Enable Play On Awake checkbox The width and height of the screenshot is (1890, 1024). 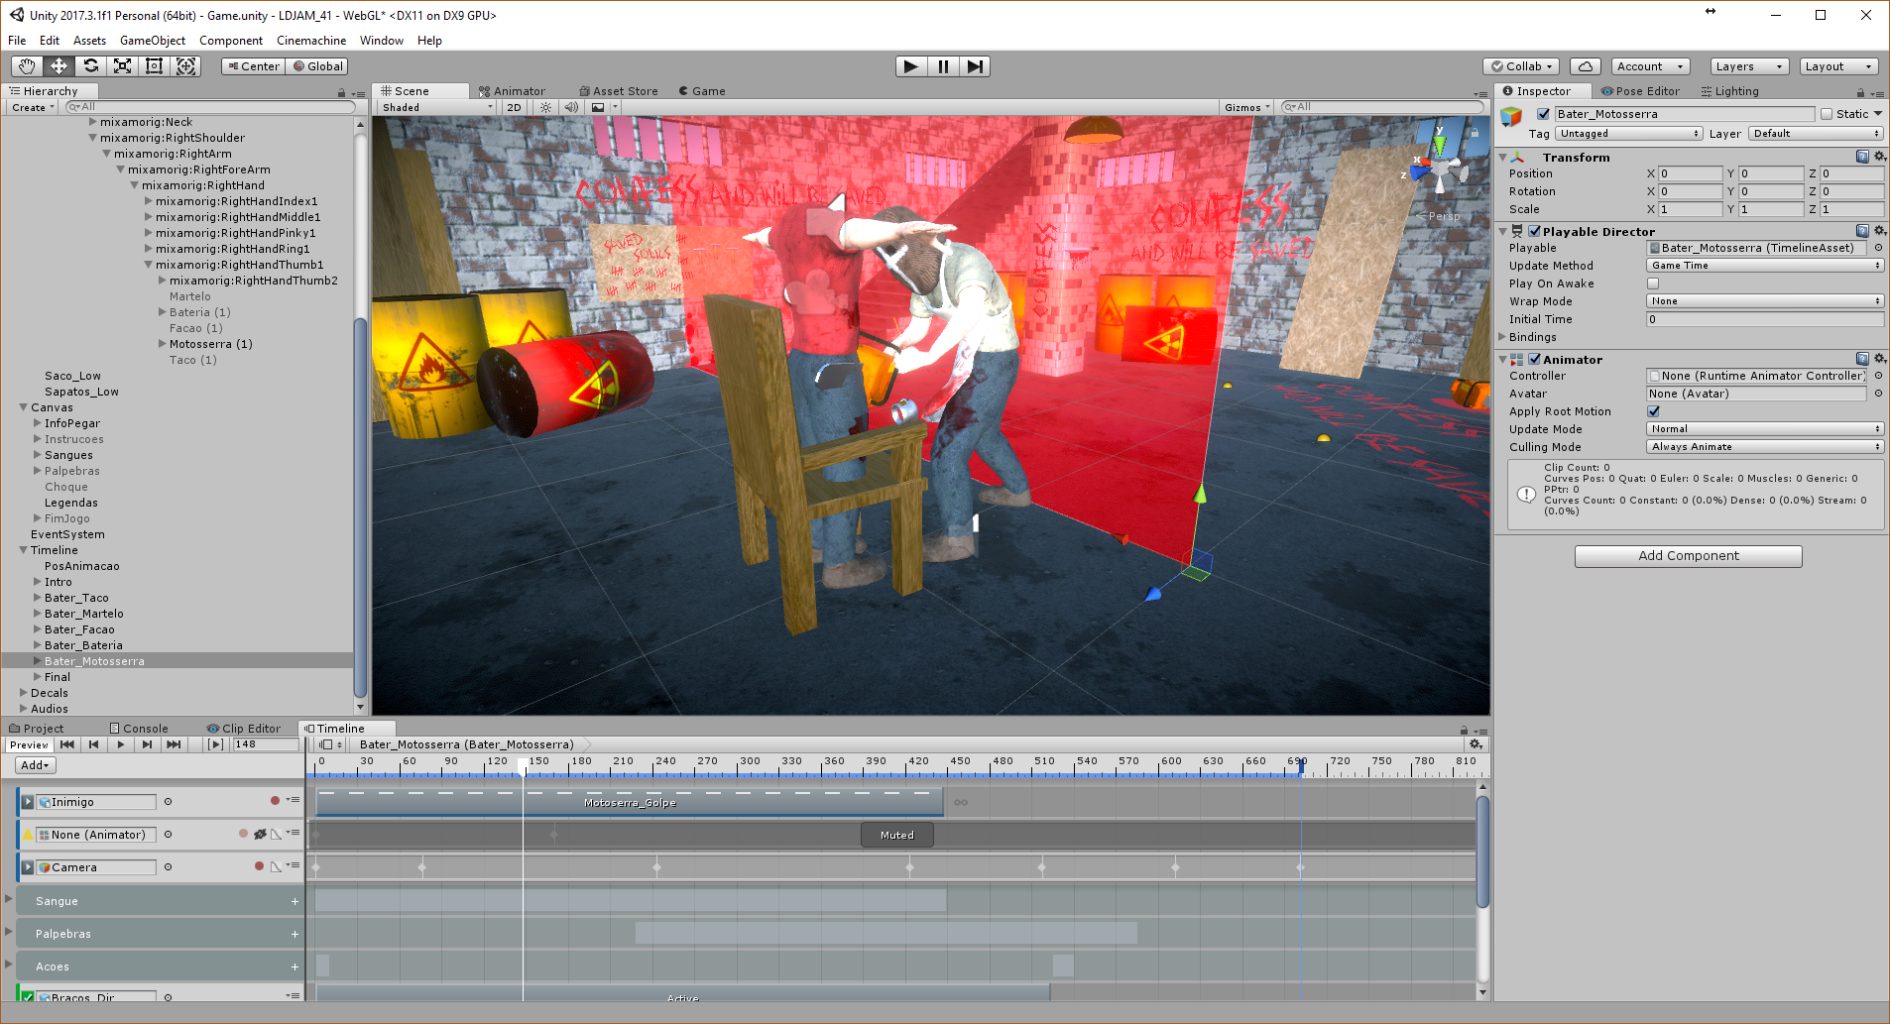click(1653, 284)
